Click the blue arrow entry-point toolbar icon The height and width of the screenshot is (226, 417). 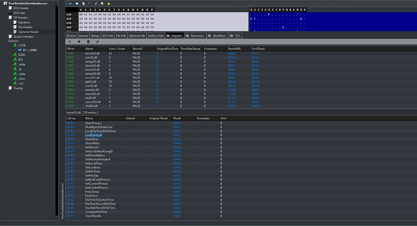[x=70, y=4]
